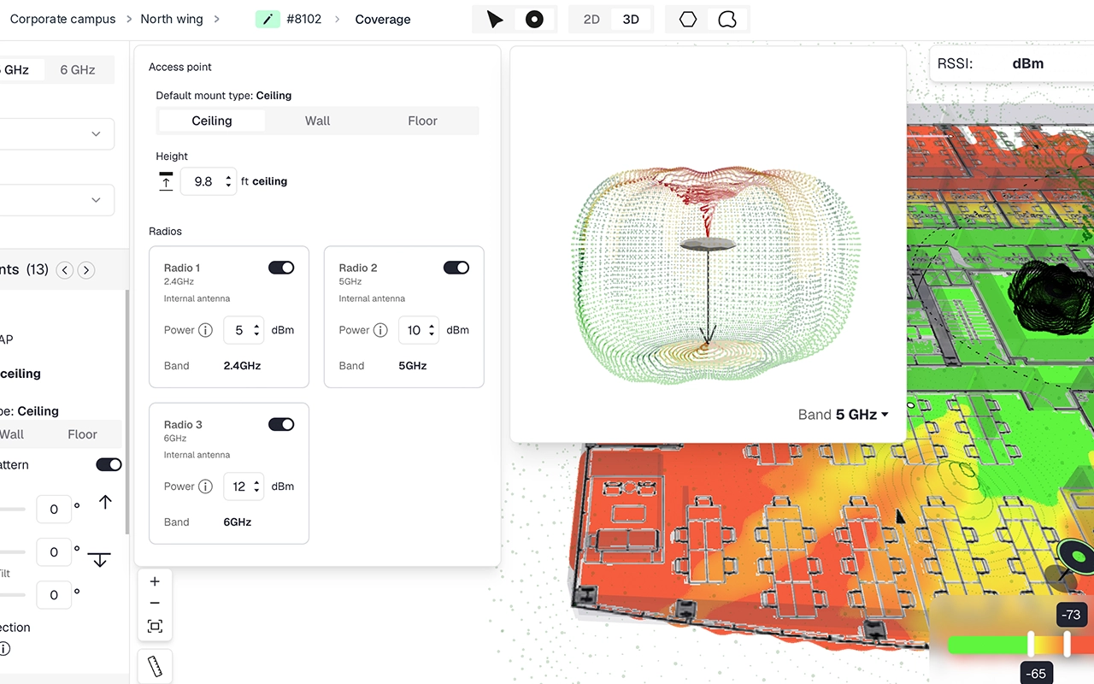Select the Ceiling mount tab
Viewport: 1094px width, 684px height.
212,121
